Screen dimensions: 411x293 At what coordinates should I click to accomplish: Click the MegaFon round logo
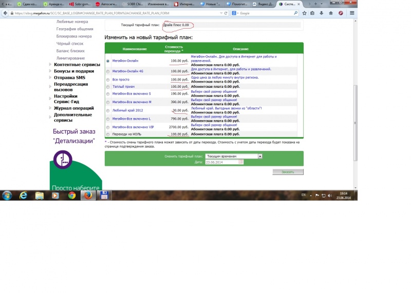coord(63,160)
